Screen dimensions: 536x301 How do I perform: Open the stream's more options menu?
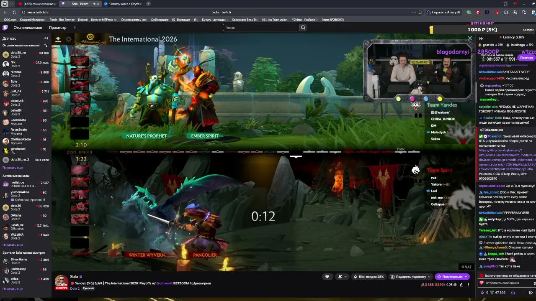click(469, 285)
